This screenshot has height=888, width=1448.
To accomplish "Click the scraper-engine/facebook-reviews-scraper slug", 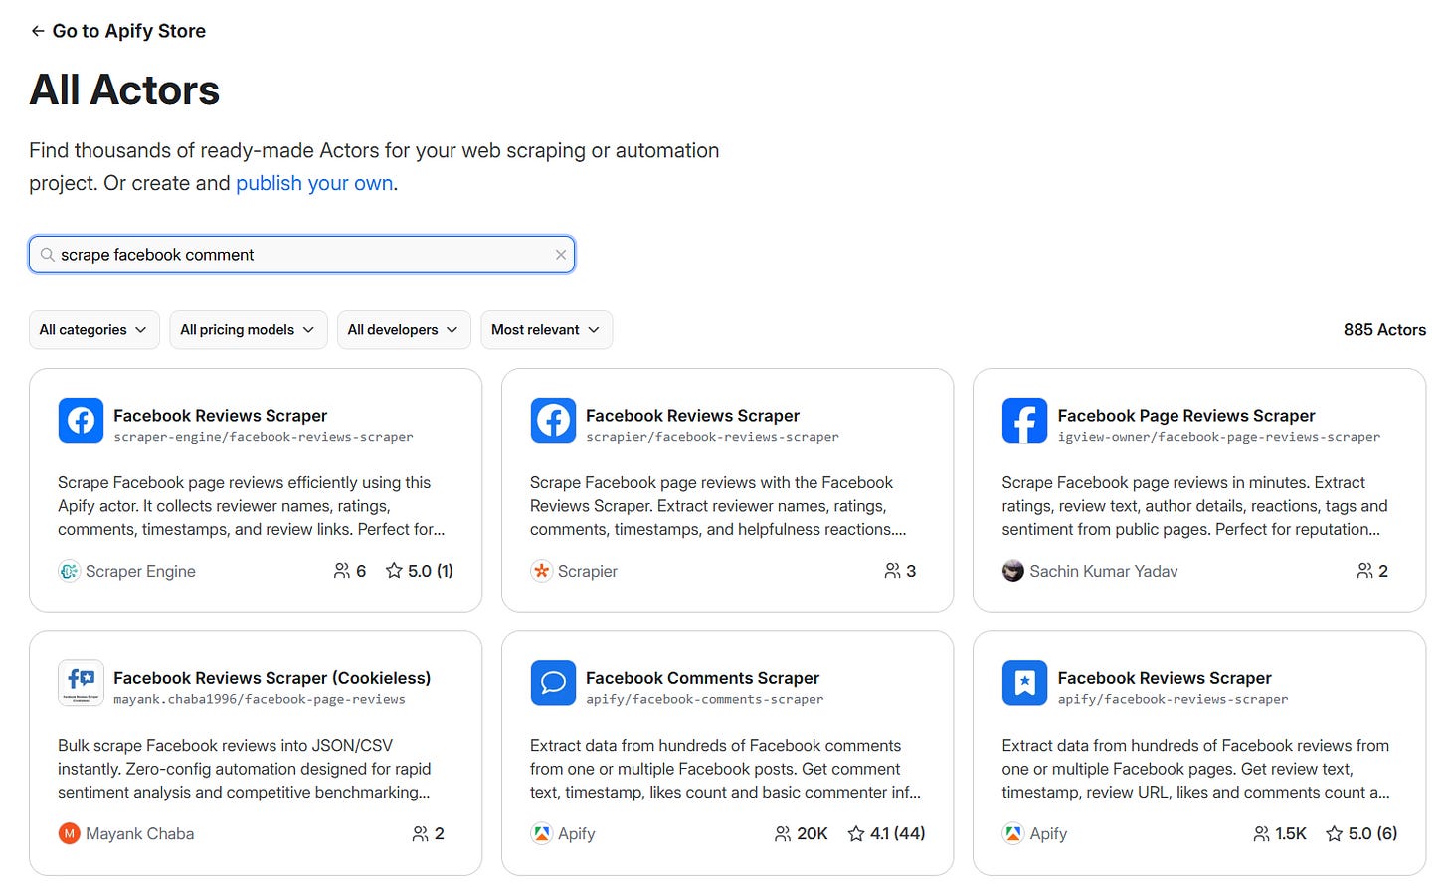I will [x=264, y=437].
